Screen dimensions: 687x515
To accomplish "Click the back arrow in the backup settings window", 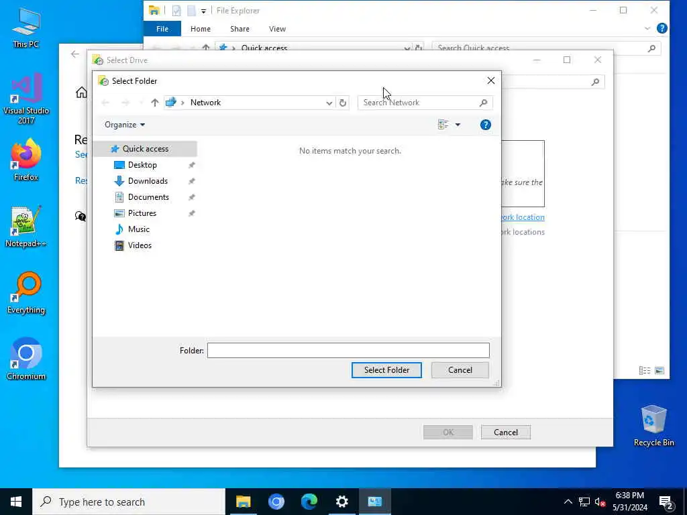I will [75, 54].
